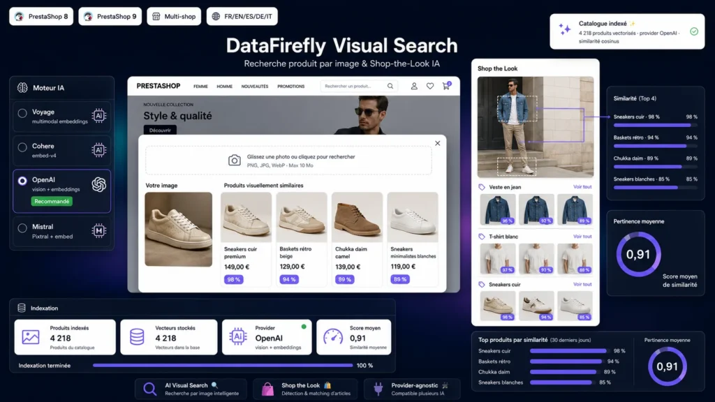The width and height of the screenshot is (715, 402).
Task: Click Voir tout for Veste en jean
Action: tap(582, 187)
